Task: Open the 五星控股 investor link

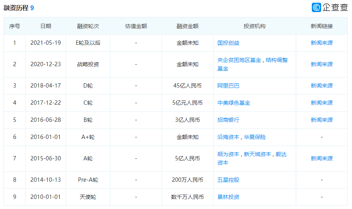Action: point(228,180)
